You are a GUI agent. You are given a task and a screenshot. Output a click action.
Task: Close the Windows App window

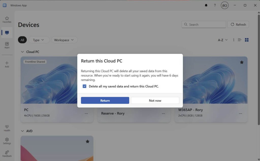point(255,5)
